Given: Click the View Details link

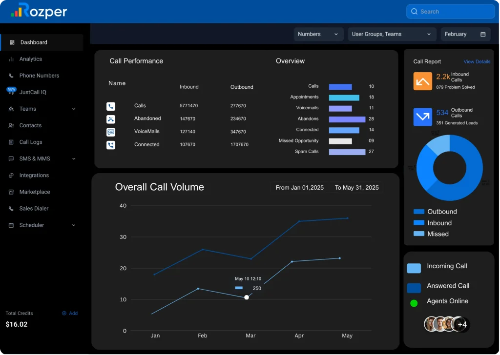Looking at the screenshot, I should pyautogui.click(x=477, y=62).
